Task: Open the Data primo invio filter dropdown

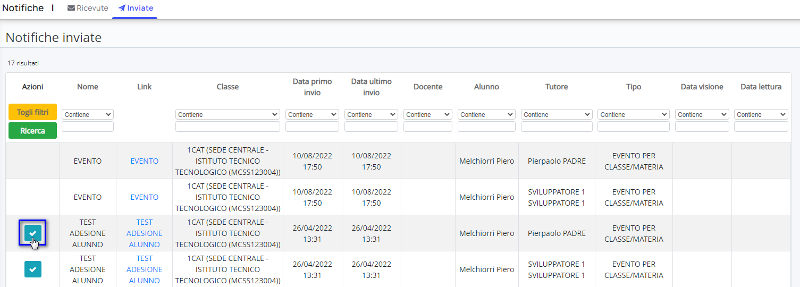Action: [312, 114]
